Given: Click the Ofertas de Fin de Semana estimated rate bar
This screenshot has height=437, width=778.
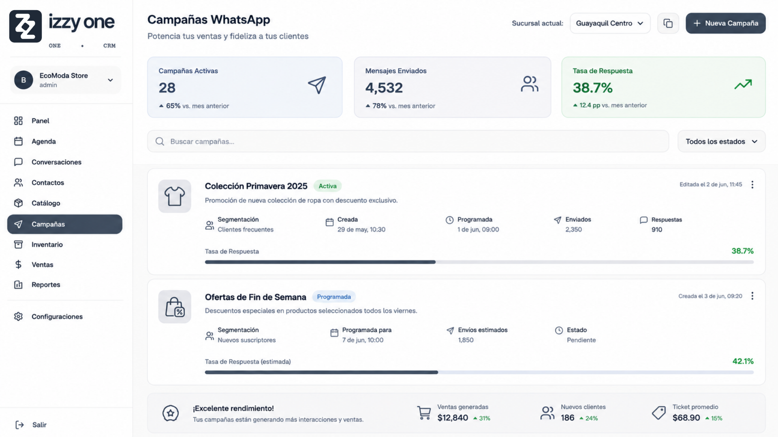Looking at the screenshot, I should 479,372.
